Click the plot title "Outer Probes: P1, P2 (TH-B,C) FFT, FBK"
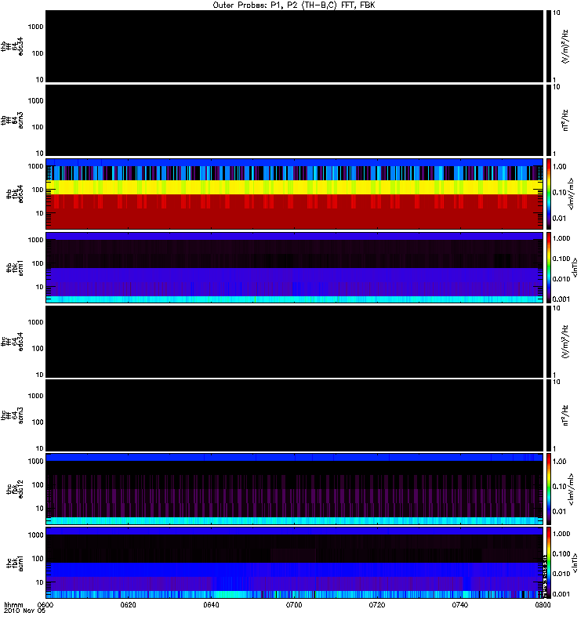 coord(293,5)
